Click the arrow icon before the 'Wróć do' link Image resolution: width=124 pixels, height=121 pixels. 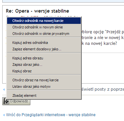(4, 115)
